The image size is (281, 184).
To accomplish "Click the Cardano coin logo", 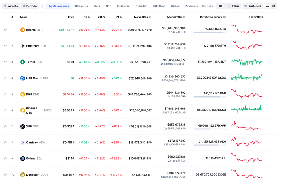I will click(x=22, y=143).
